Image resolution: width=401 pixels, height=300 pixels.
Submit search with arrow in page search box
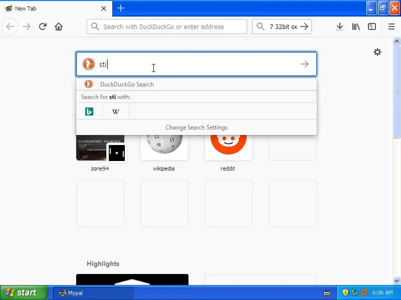pos(305,64)
